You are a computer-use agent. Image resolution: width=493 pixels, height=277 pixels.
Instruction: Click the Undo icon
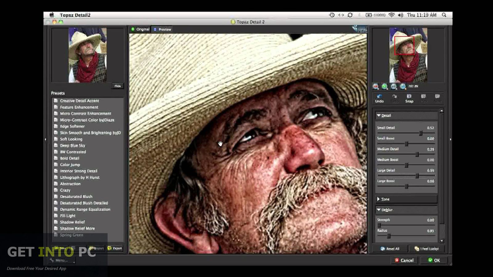tap(379, 96)
